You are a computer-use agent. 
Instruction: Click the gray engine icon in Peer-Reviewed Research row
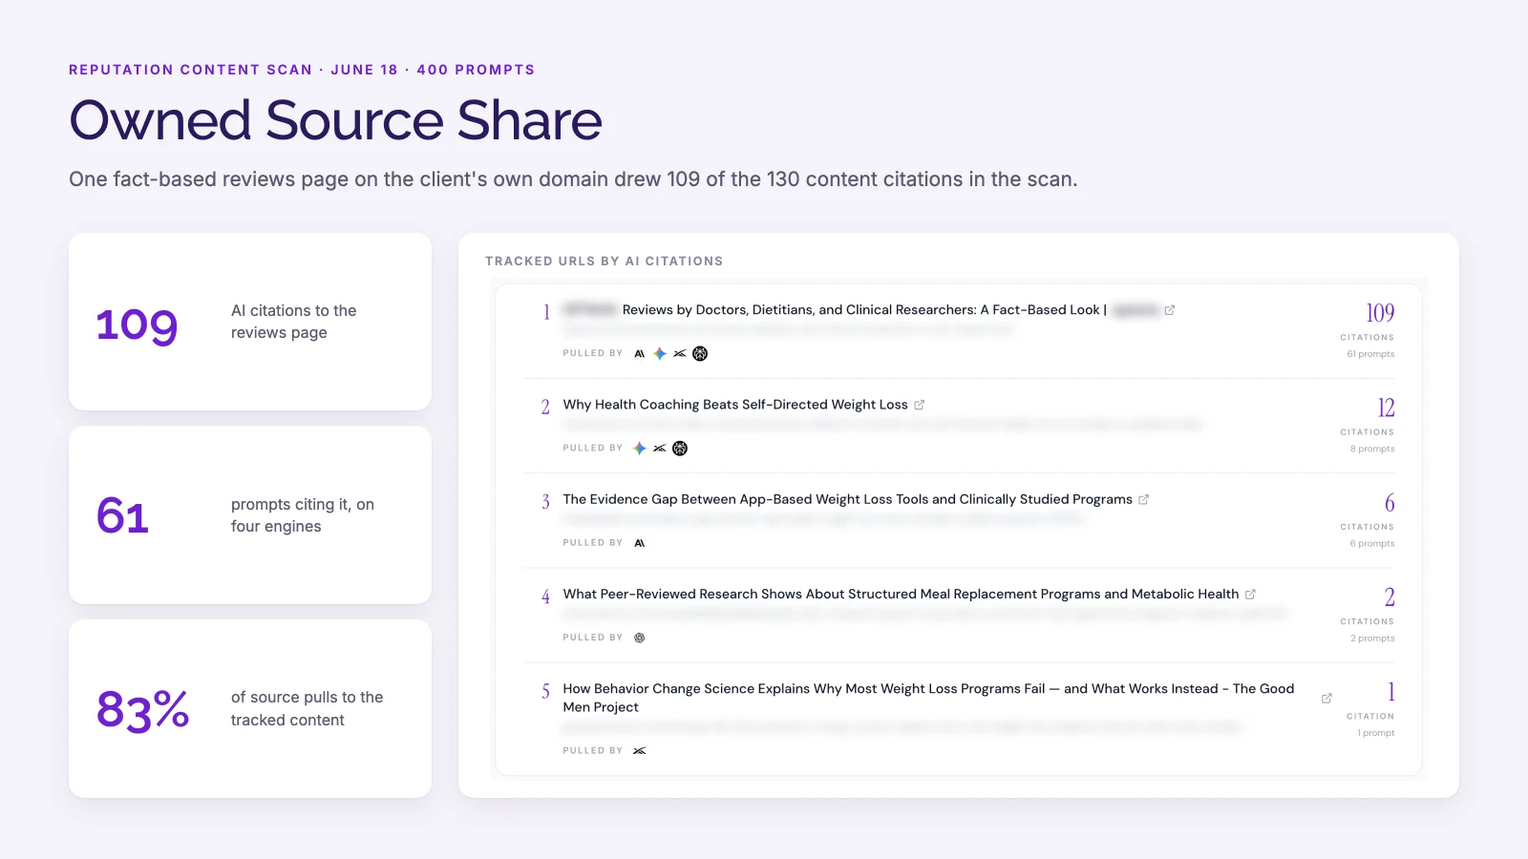(x=640, y=638)
